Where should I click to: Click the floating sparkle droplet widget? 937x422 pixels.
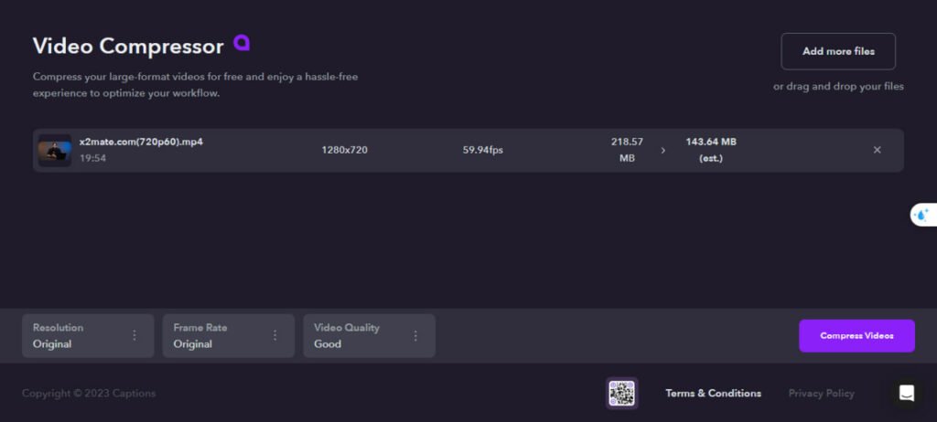point(921,215)
